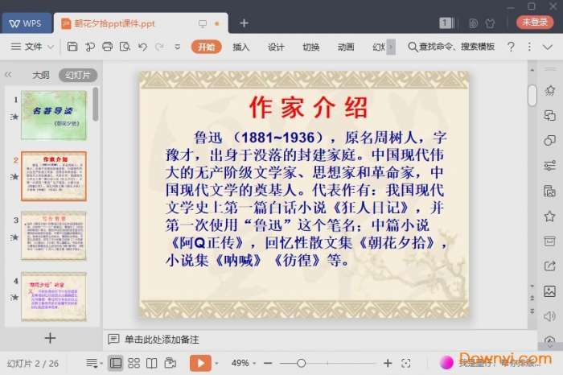
Task: Click the WPS home tab
Action: tap(25, 23)
